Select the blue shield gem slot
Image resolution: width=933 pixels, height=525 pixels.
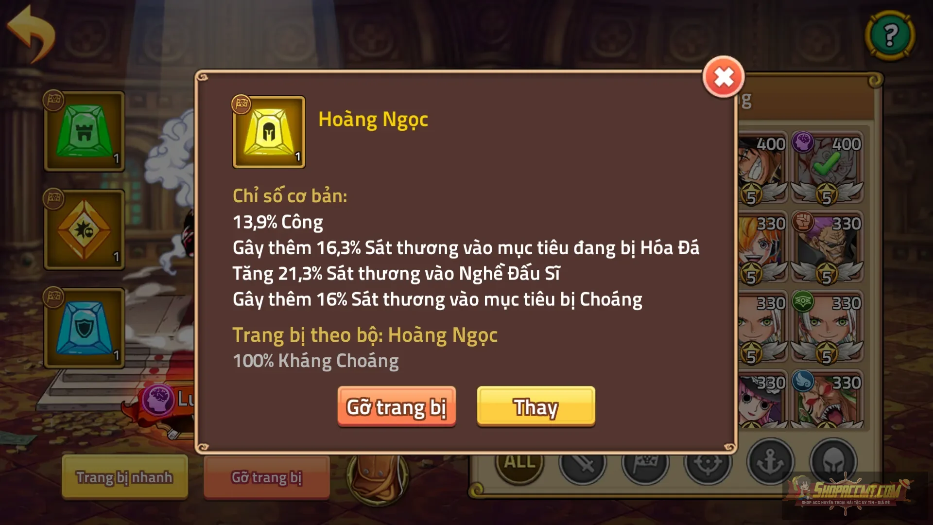coord(85,328)
